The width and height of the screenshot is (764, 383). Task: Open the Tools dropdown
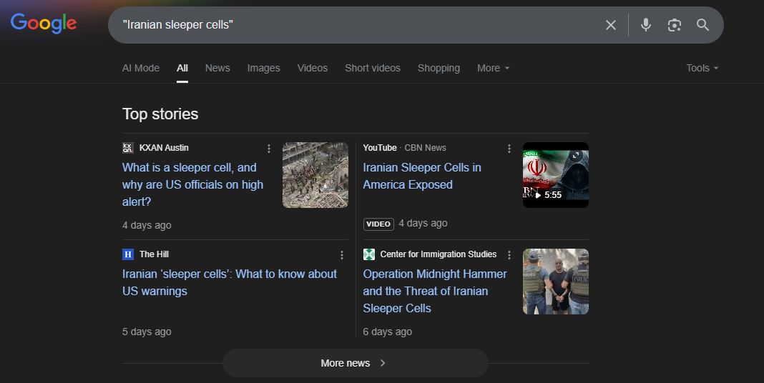(x=702, y=68)
